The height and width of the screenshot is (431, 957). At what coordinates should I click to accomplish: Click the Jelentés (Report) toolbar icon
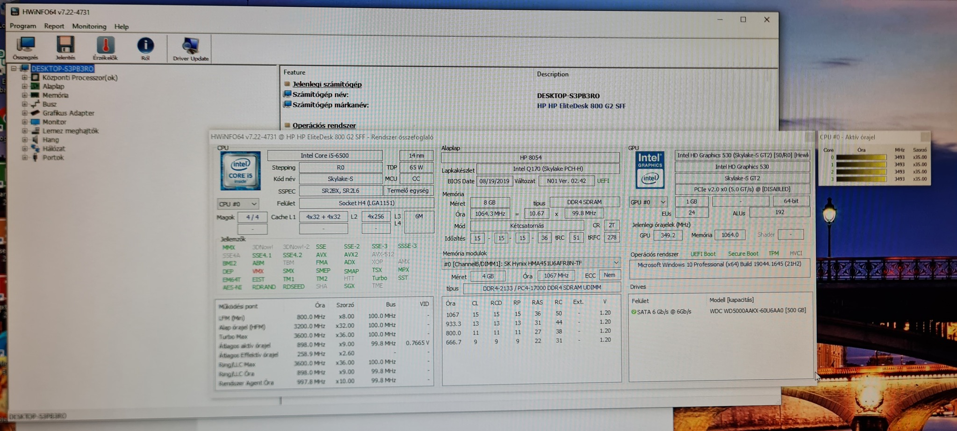(65, 47)
